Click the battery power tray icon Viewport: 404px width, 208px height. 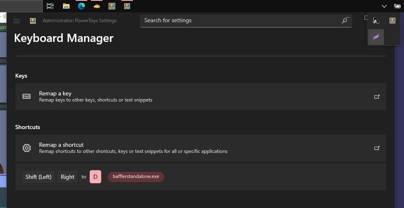pos(397,6)
